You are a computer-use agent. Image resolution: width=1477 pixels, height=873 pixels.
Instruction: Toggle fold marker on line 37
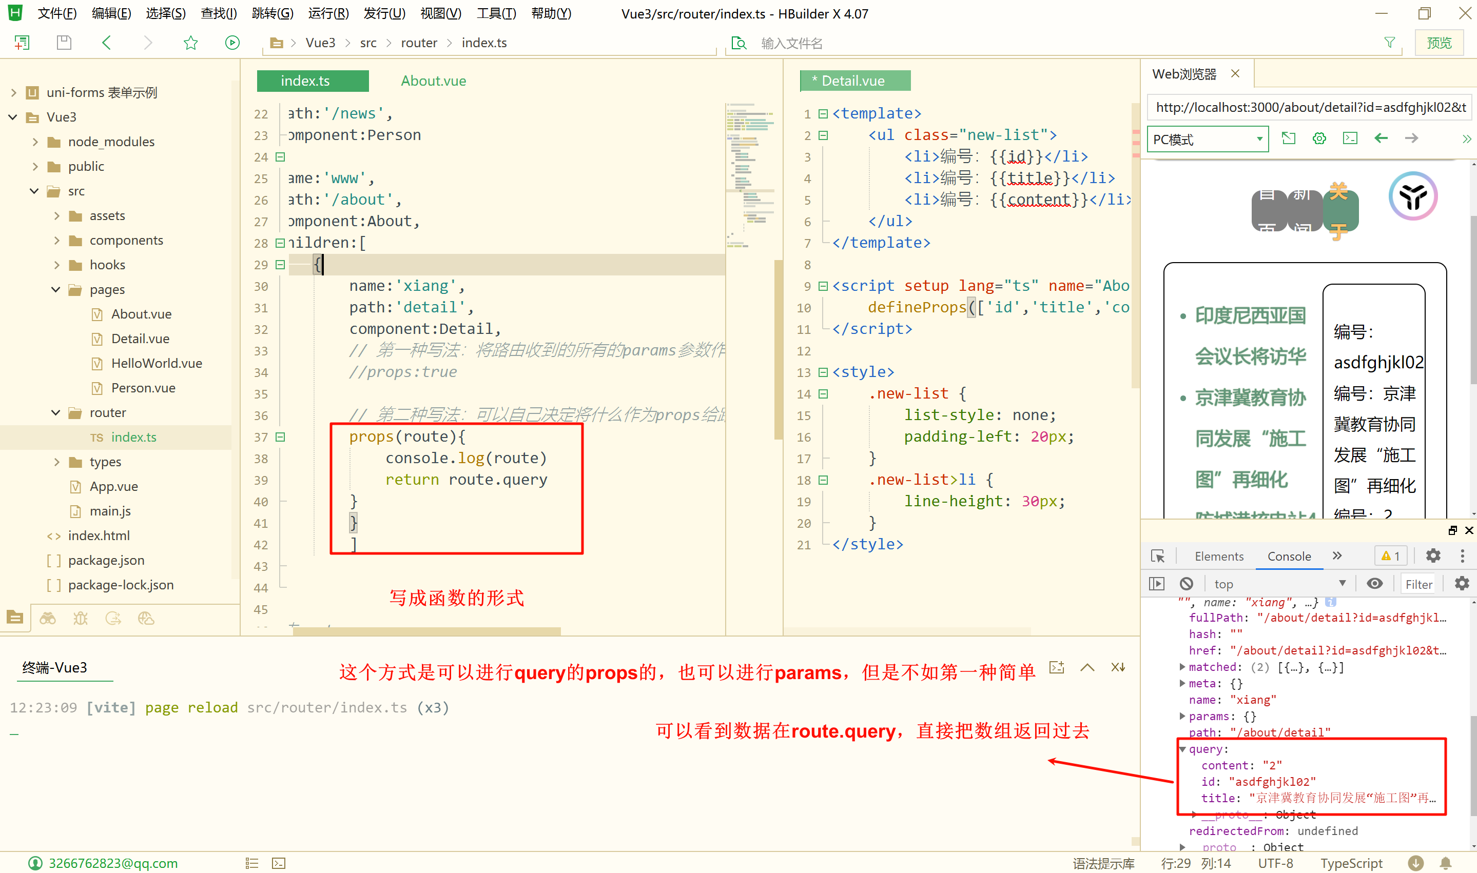point(281,437)
